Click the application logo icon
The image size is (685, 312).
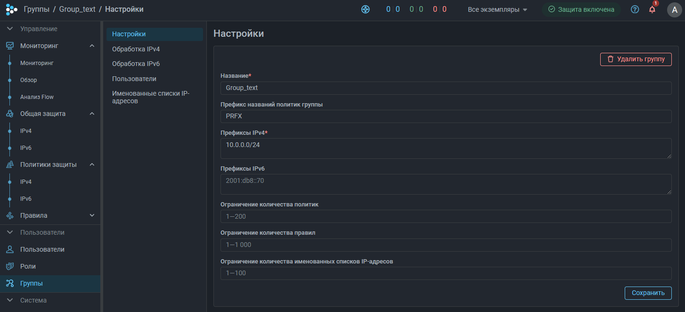[x=11, y=9]
